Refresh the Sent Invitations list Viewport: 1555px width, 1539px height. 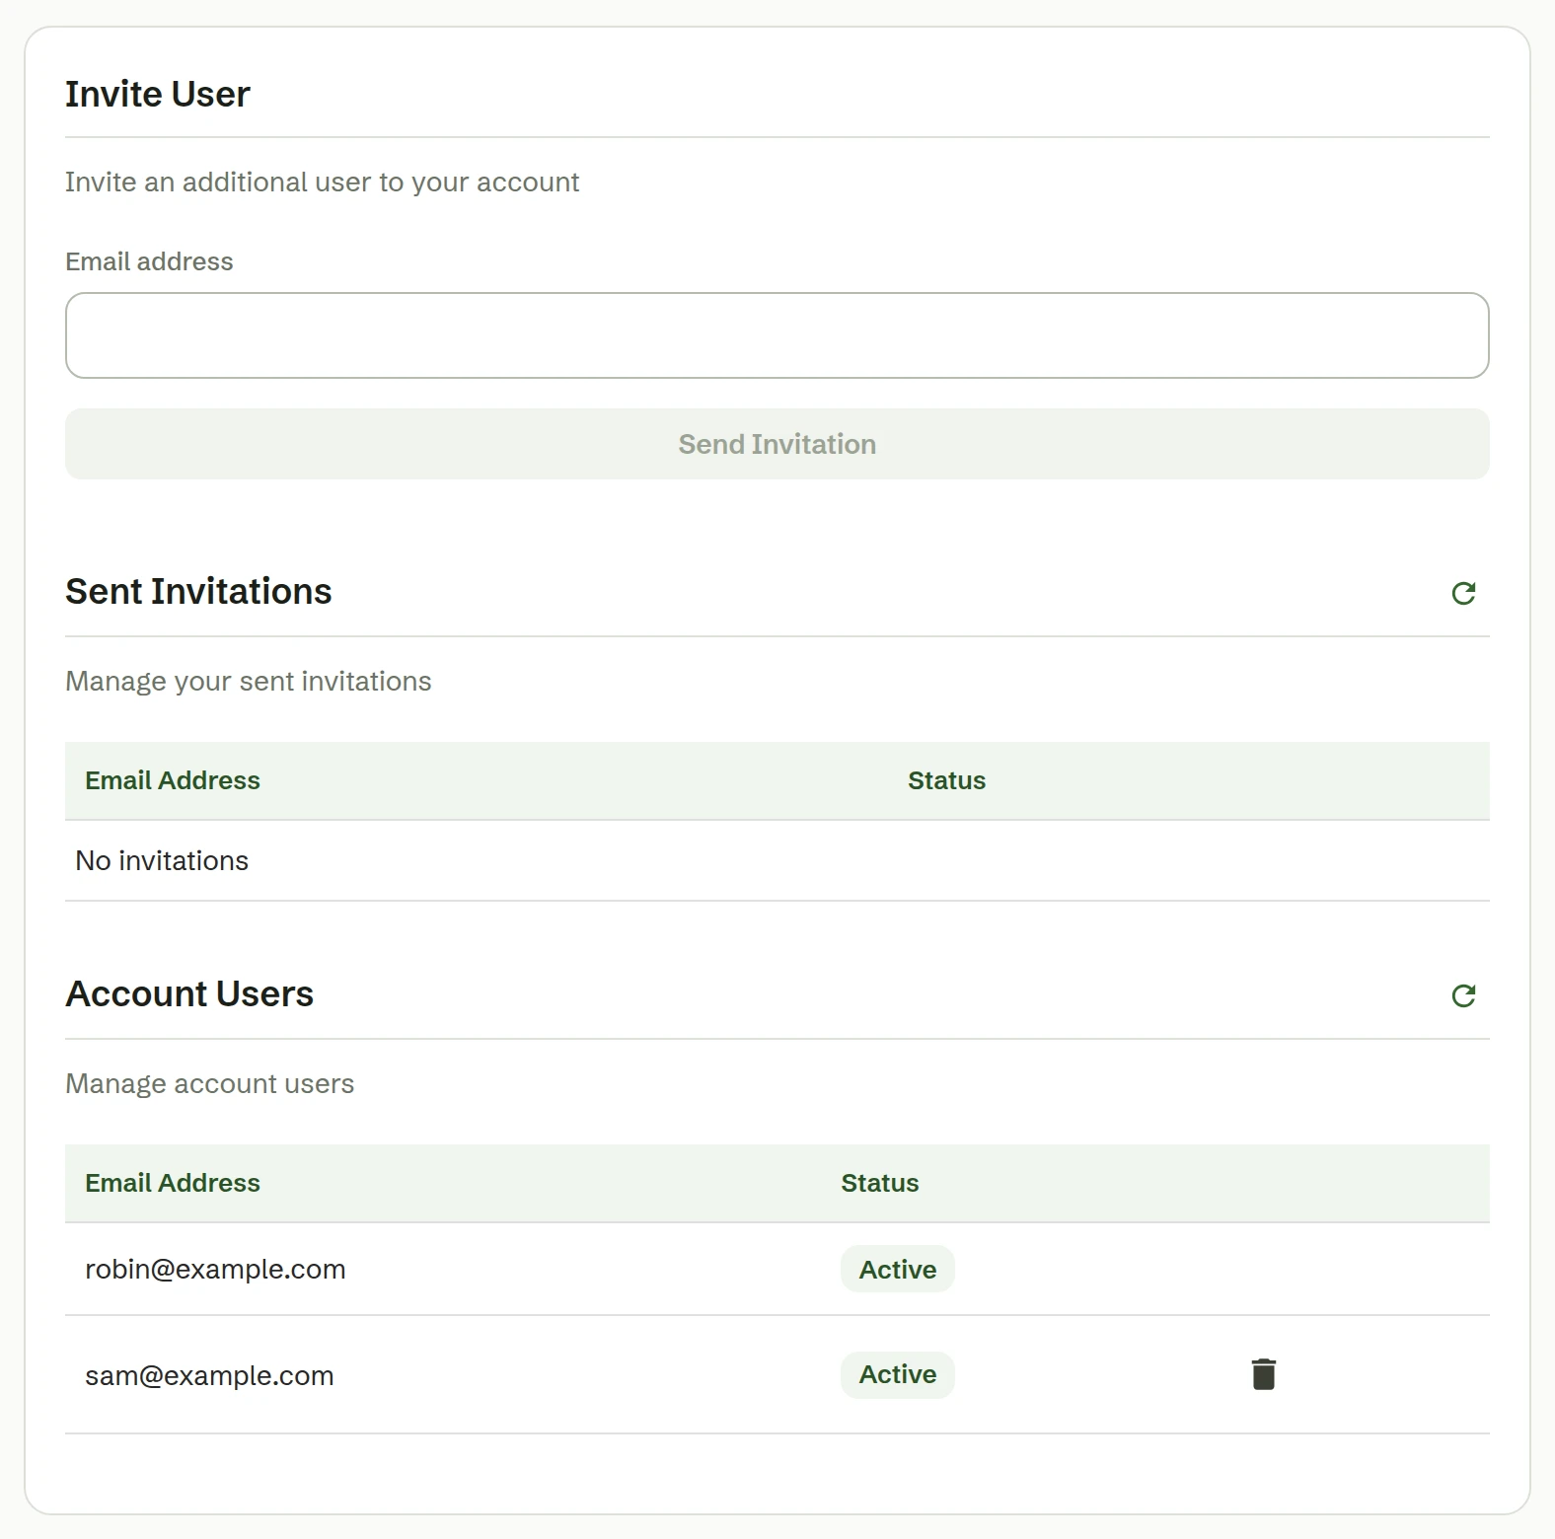point(1463,593)
